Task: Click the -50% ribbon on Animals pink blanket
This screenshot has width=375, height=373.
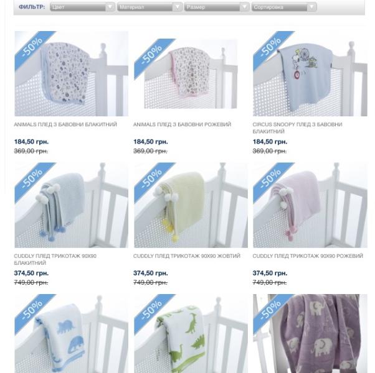Action: pos(151,55)
